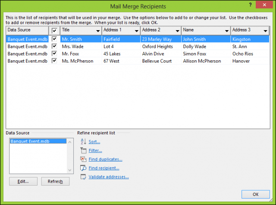This screenshot has width=276, height=205.
Task: Select the Title cell 'Ms. McPherson'
Action: tap(81, 61)
